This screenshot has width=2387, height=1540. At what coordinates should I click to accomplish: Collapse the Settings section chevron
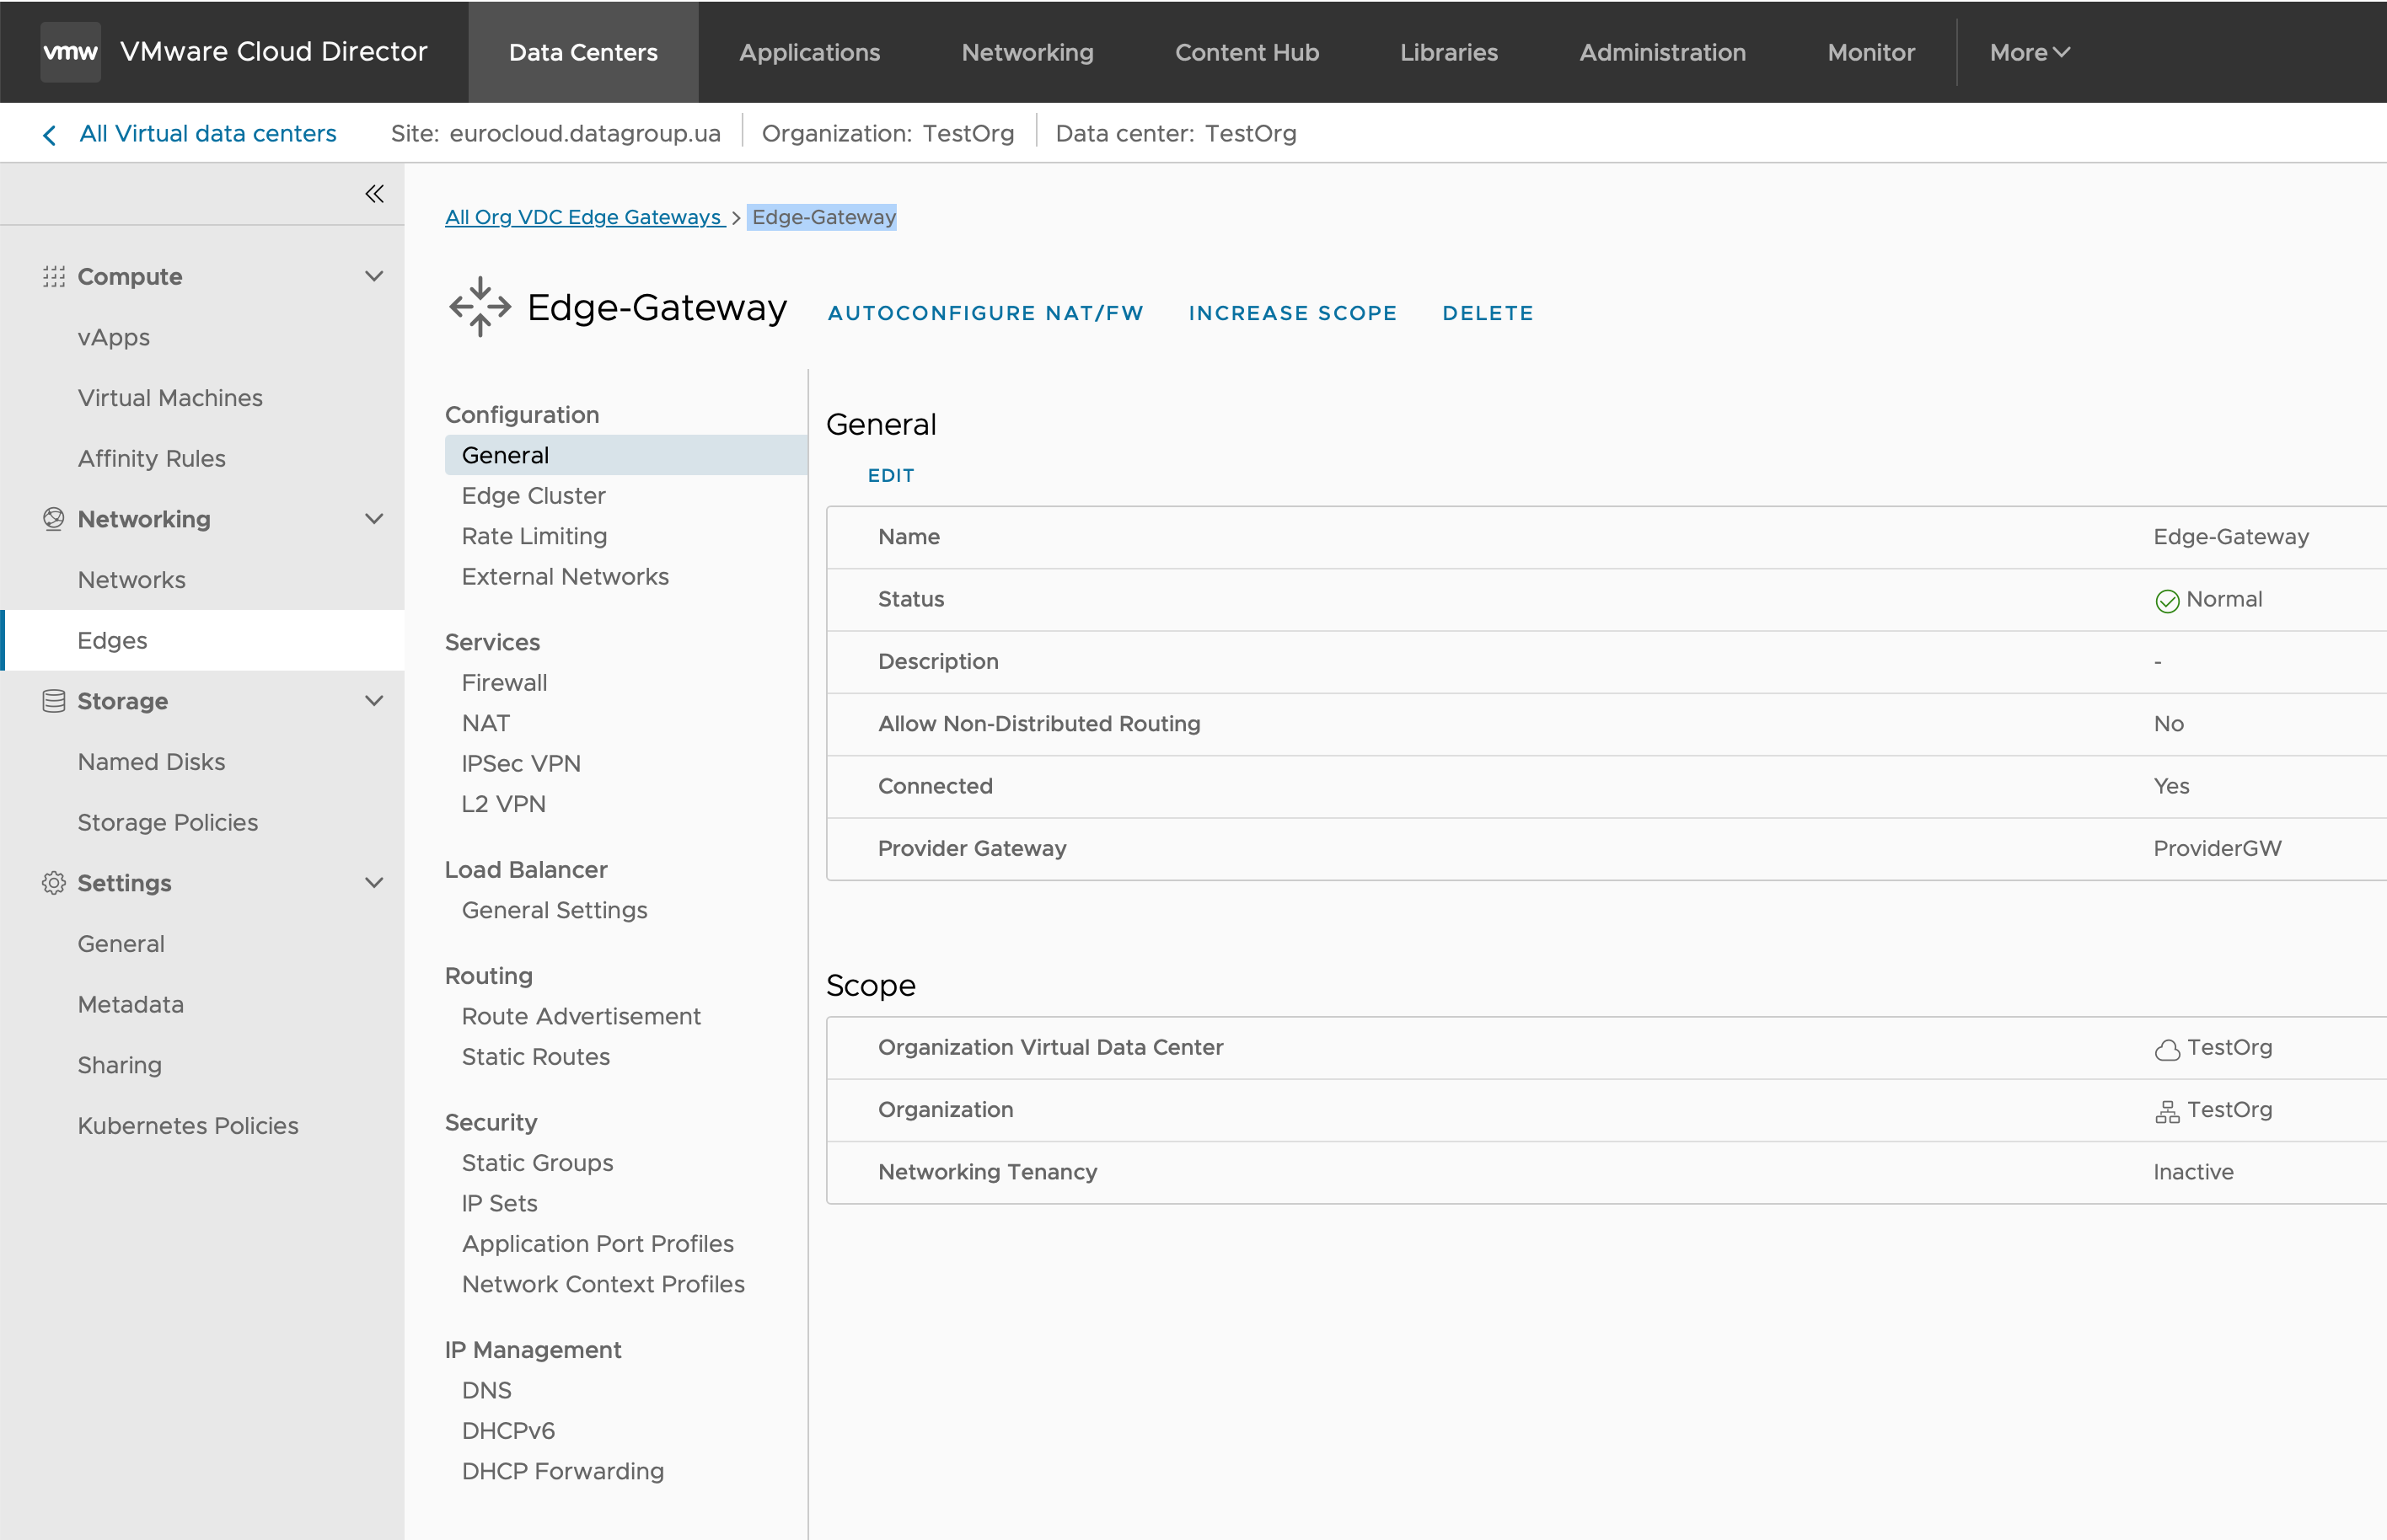[374, 883]
